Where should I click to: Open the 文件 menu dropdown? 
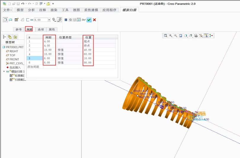point(7,10)
